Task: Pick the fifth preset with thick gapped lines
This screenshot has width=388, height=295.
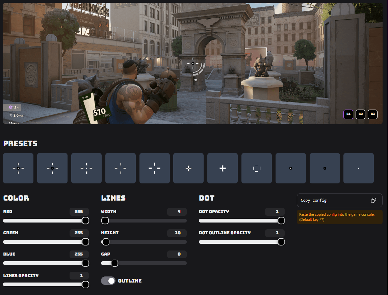Action: coord(155,168)
